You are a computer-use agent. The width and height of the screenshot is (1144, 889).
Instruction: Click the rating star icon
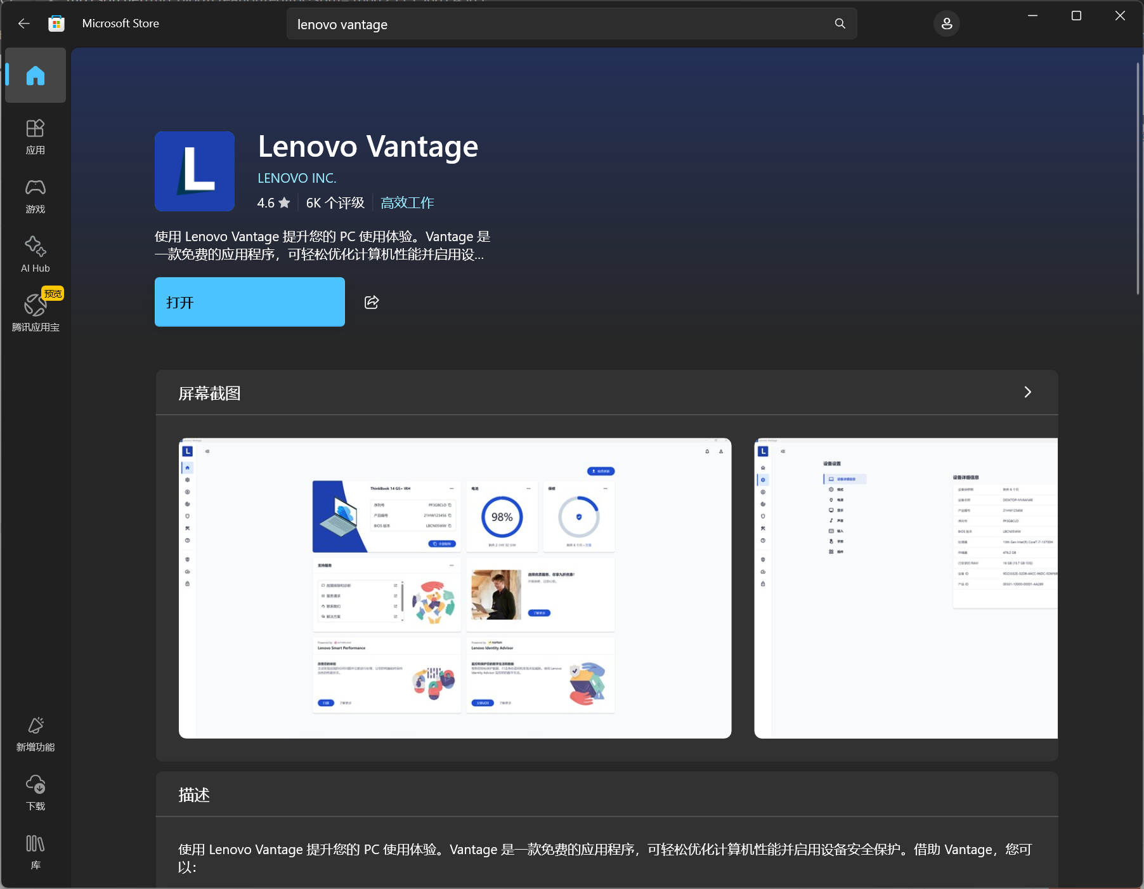(x=284, y=202)
